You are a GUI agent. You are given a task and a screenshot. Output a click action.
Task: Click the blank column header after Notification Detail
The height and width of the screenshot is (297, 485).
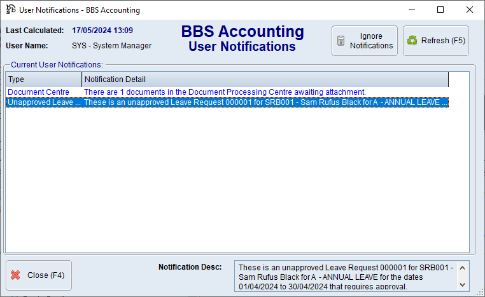click(458, 79)
